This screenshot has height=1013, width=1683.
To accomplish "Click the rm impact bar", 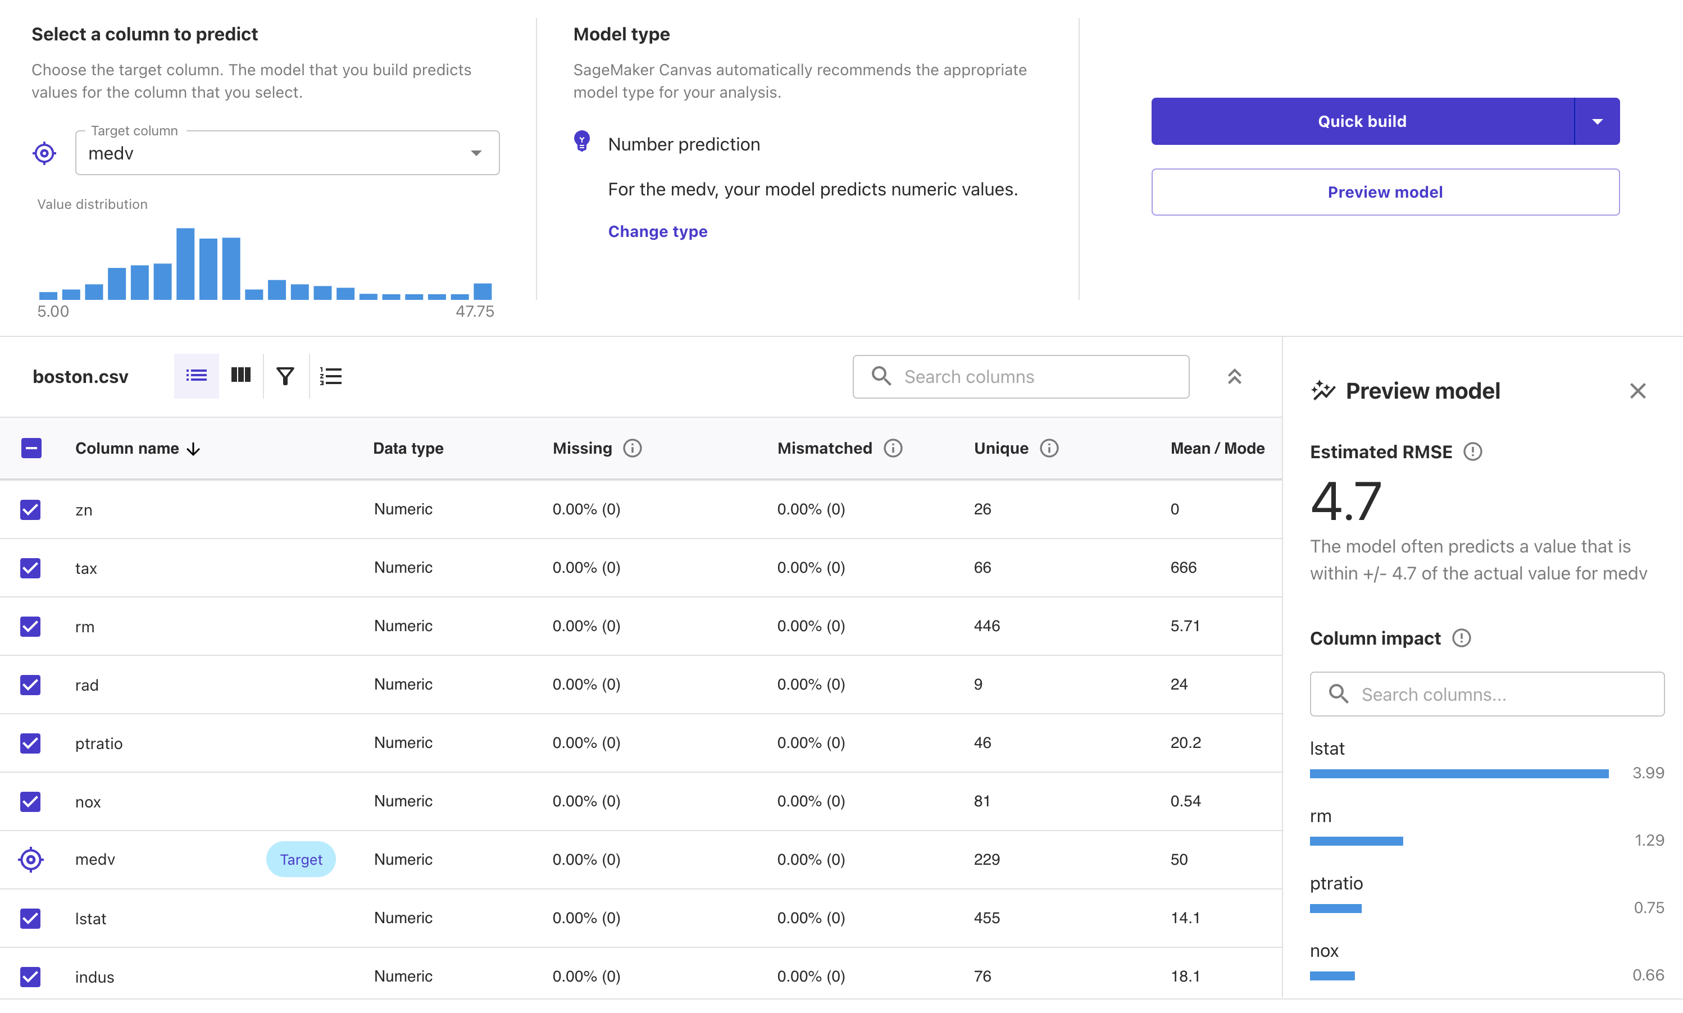I will pyautogui.click(x=1356, y=841).
